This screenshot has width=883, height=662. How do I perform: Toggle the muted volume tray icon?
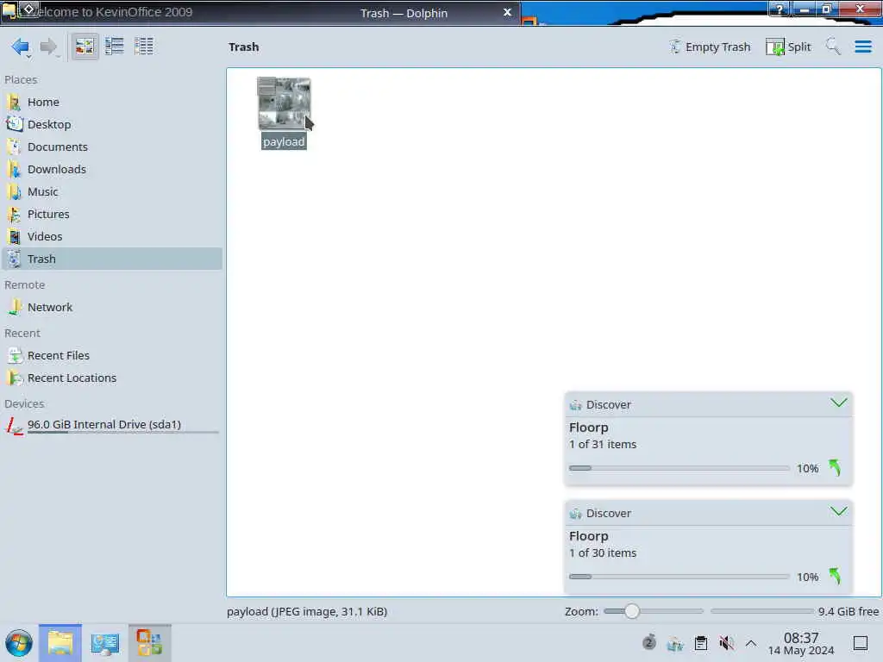click(726, 643)
